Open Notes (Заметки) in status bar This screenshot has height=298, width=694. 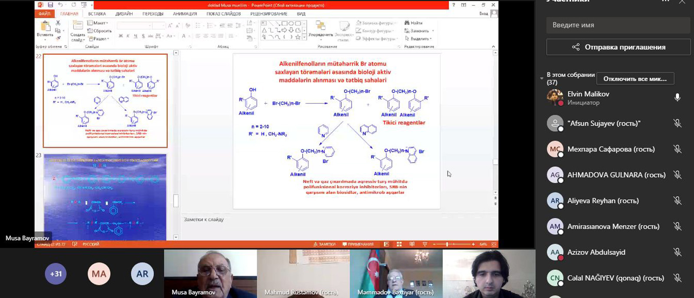[324, 244]
